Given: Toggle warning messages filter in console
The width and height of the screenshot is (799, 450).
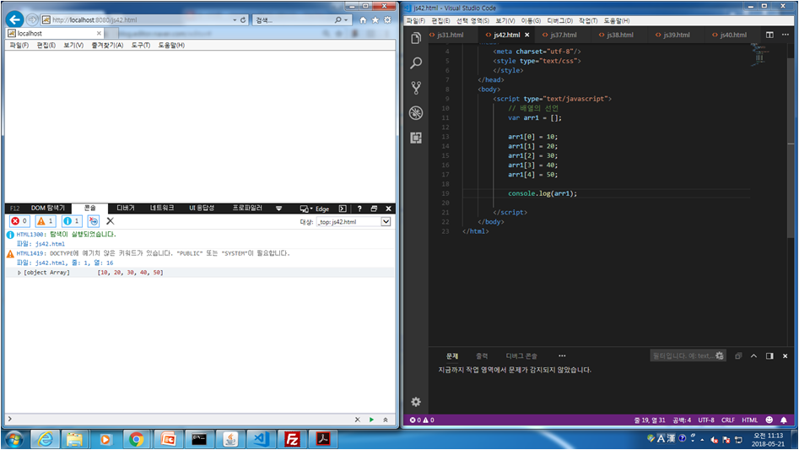Looking at the screenshot, I should [x=46, y=221].
